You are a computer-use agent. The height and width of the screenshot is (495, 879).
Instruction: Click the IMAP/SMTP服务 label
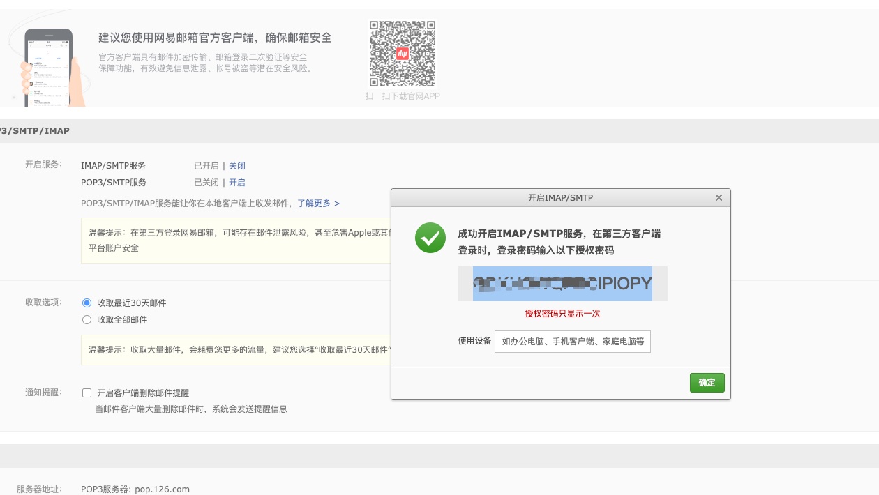point(113,166)
